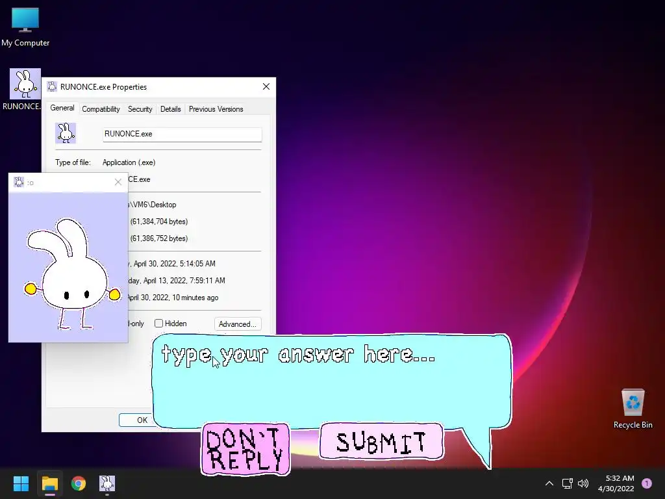Select the RUNONCE desktop bunny icon

(25, 90)
